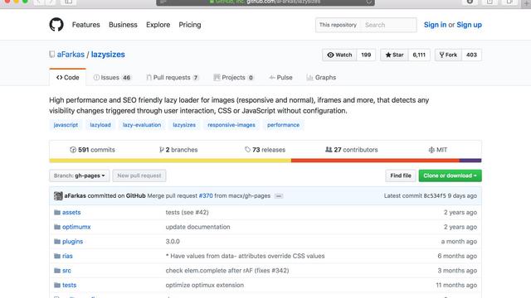Click the Fork button
The image size is (531, 298).
[x=448, y=55]
